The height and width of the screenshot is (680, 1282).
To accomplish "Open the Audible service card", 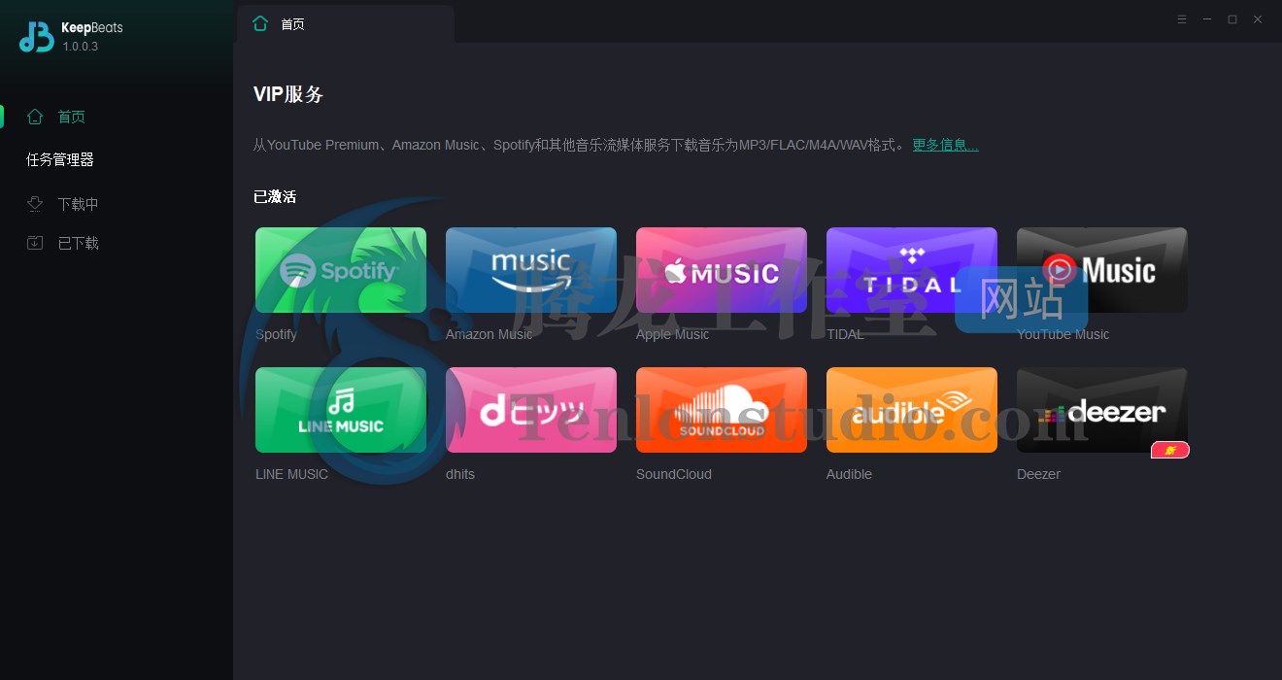I will click(912, 410).
